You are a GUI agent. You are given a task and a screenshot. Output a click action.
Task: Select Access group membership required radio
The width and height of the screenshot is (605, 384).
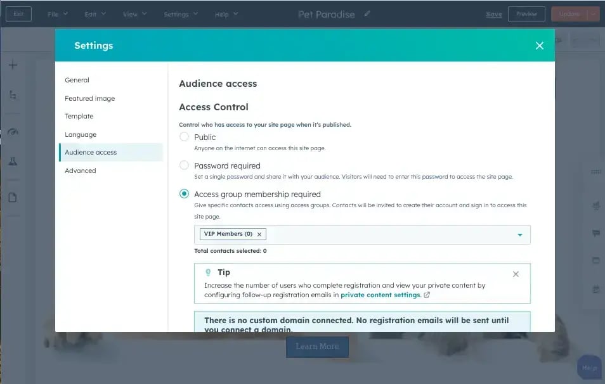coord(184,193)
